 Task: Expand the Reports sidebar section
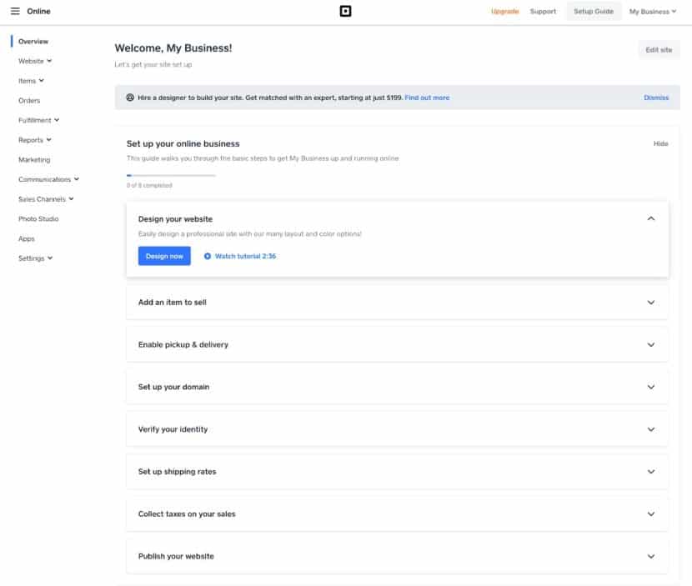pos(33,139)
